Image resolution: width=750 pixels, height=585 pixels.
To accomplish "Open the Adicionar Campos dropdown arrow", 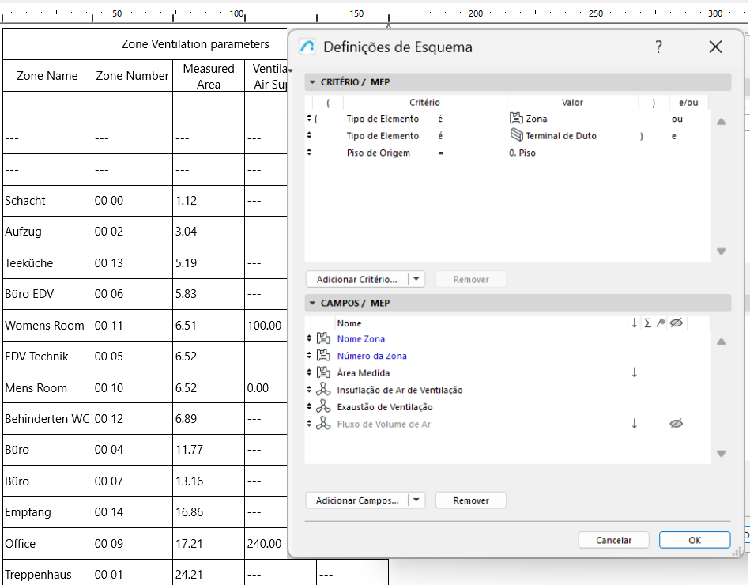I will [416, 500].
